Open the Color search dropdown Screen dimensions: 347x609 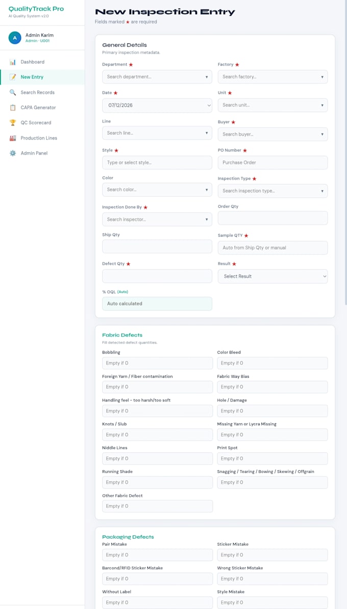click(157, 189)
